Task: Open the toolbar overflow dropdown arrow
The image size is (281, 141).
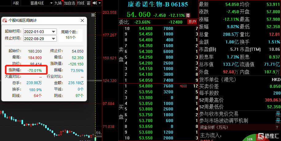Action: (100, 3)
